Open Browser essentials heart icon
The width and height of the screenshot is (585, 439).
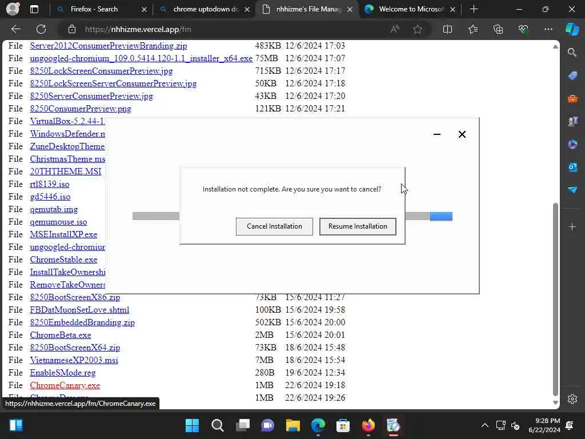click(x=523, y=29)
